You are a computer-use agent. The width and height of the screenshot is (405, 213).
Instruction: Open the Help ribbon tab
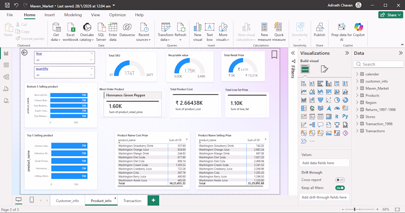[x=139, y=15]
